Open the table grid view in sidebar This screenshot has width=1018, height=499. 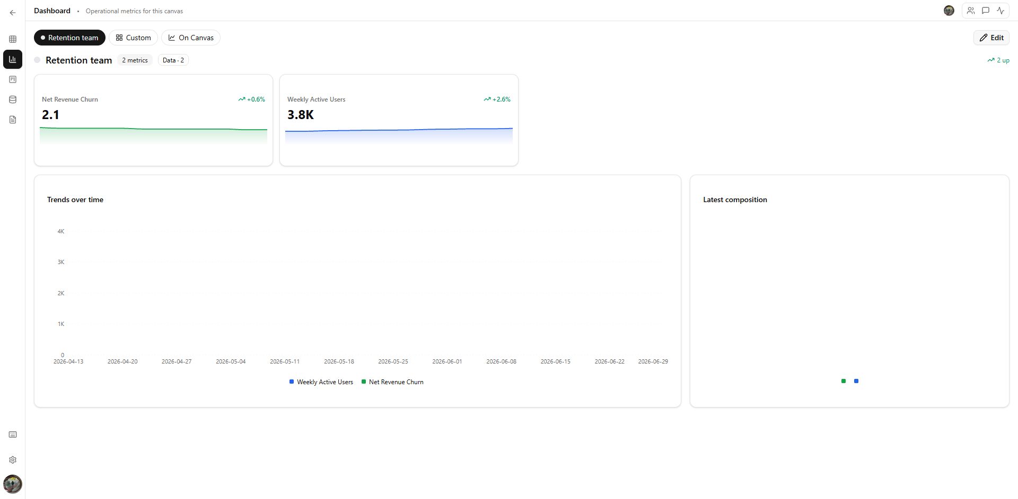(x=13, y=39)
